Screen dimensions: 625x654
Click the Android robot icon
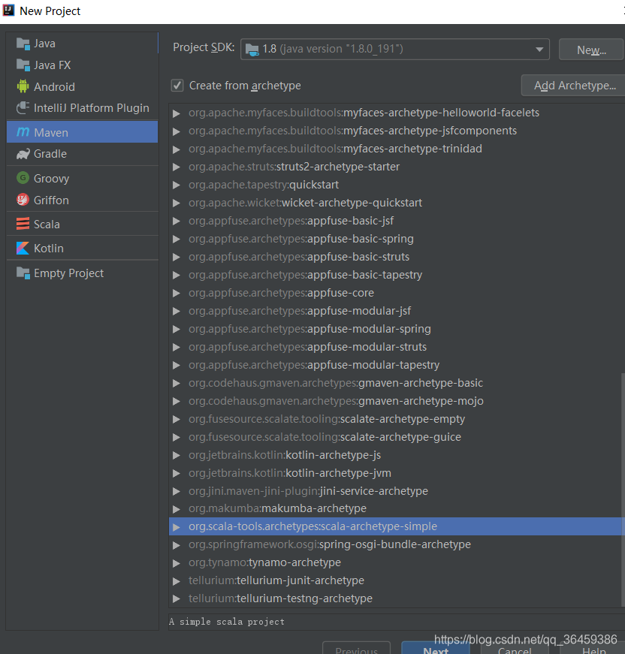click(23, 86)
